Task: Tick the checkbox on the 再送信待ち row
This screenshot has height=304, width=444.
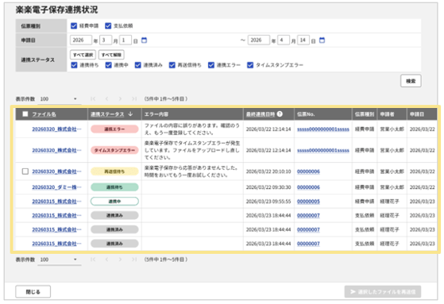Action: click(25, 171)
